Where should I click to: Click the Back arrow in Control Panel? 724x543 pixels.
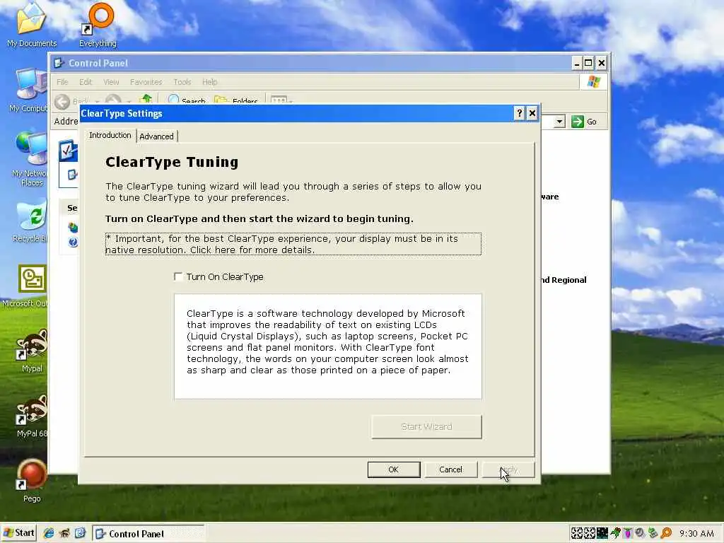[x=62, y=100]
